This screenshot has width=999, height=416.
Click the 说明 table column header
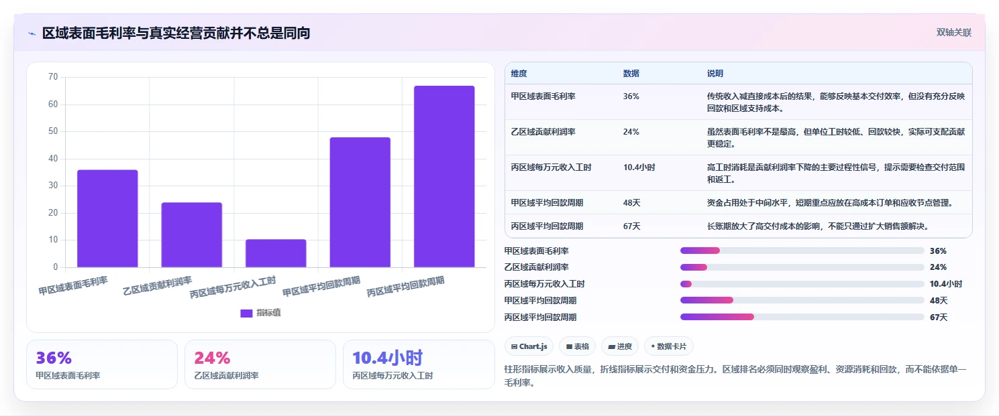(715, 74)
